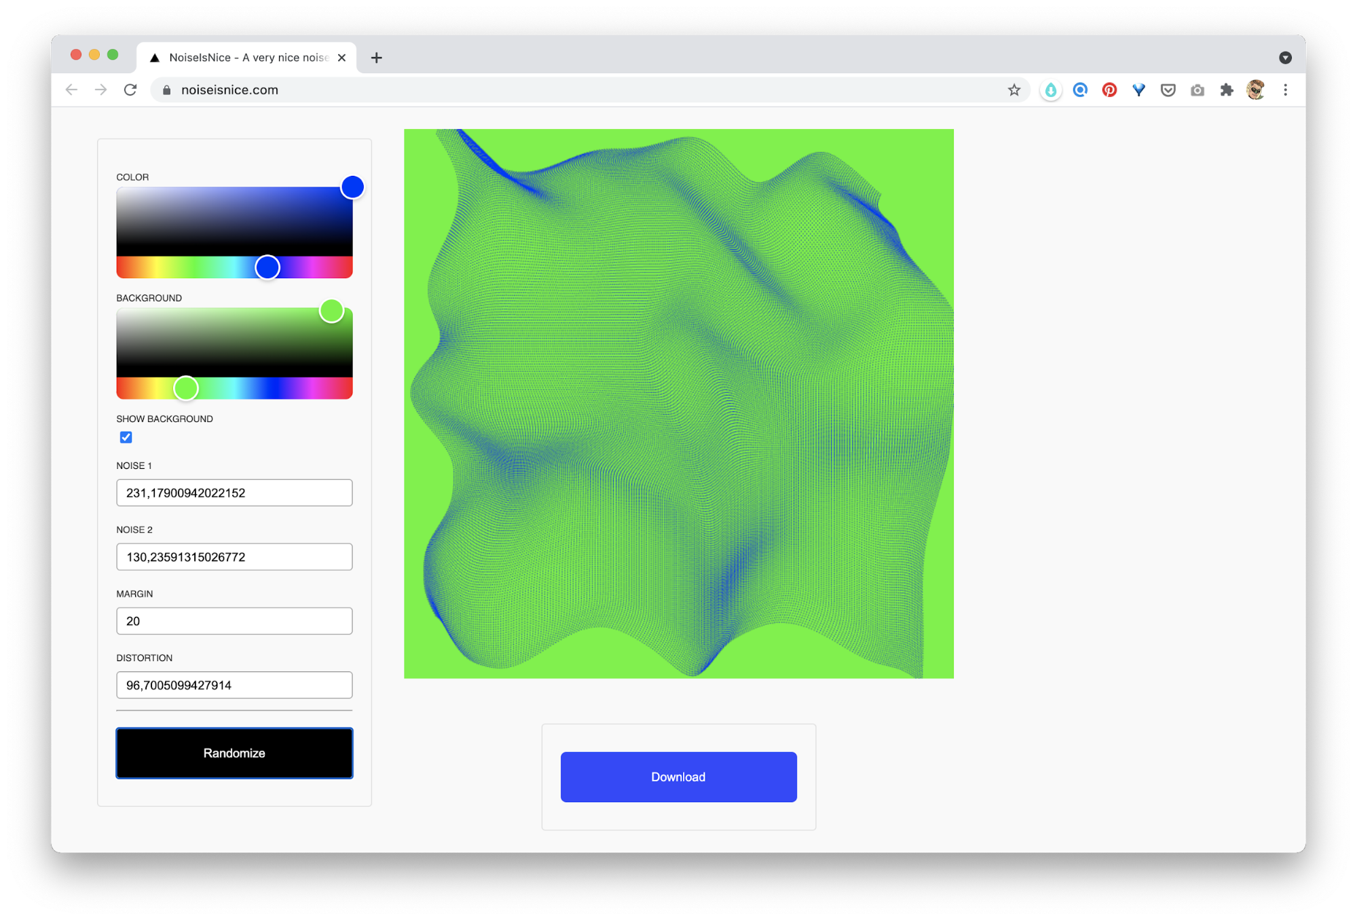The width and height of the screenshot is (1357, 921).
Task: Click the Noise 2 input field
Action: (234, 557)
